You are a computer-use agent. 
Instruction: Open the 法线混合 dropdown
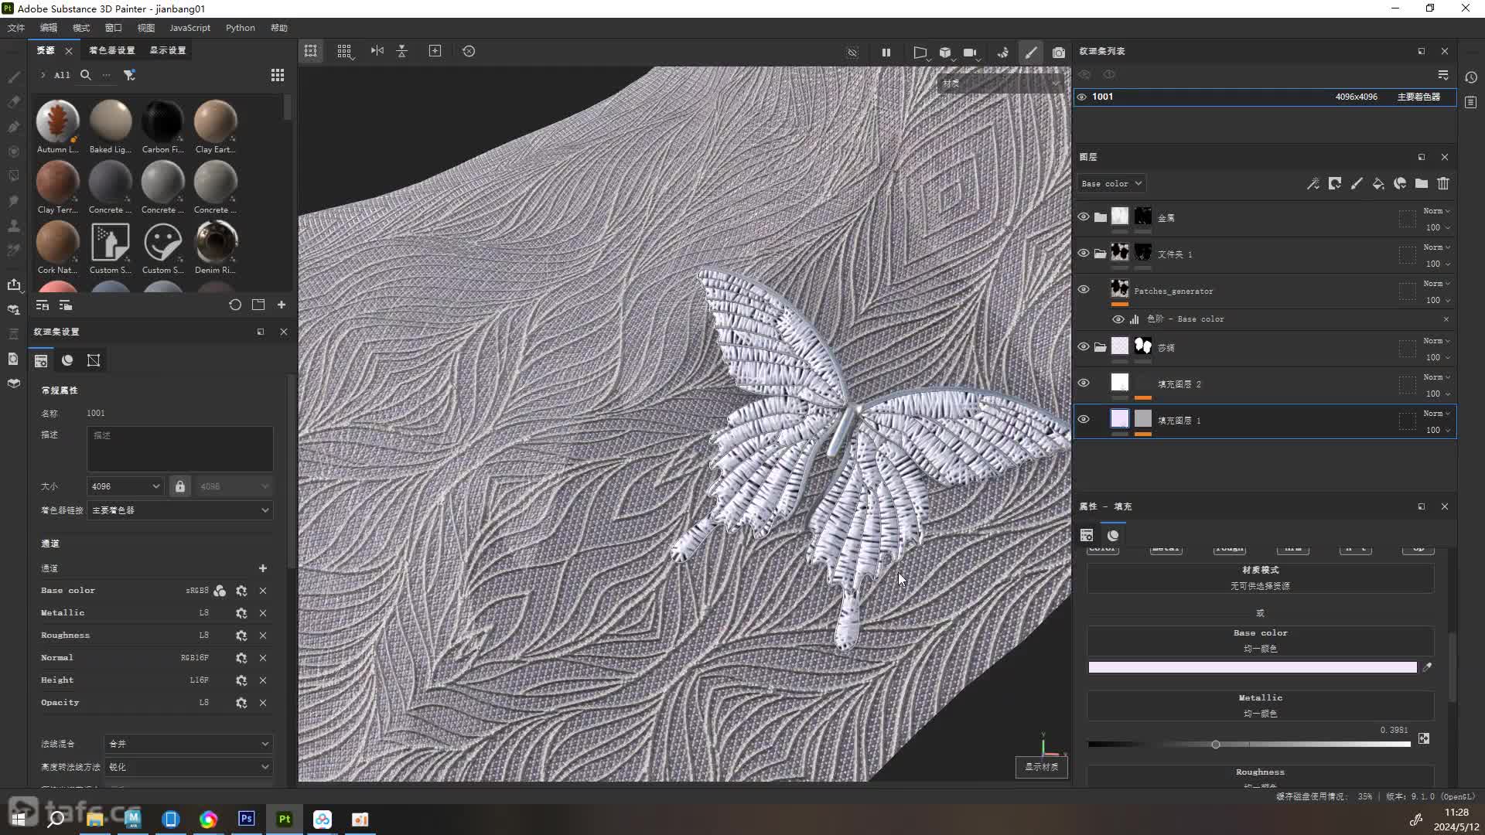pyautogui.click(x=188, y=744)
